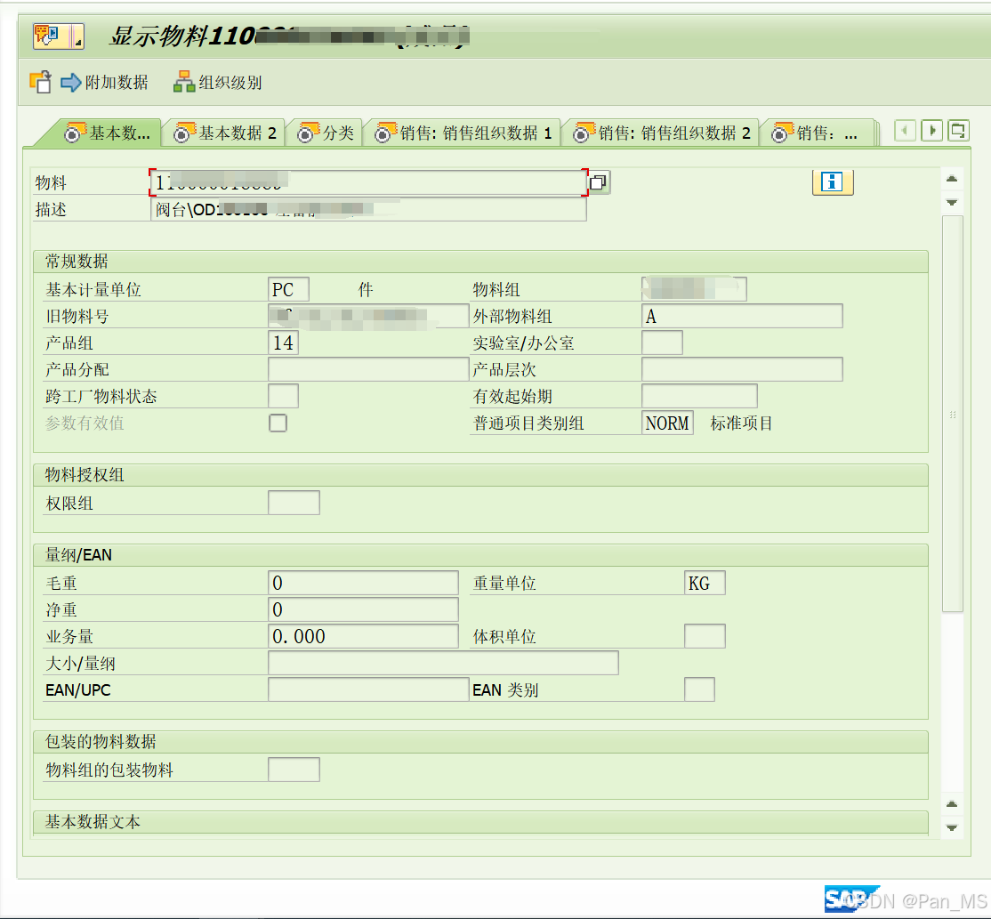Open the 销售: 销售组织数据 2 tab
This screenshot has width=991, height=919.
point(662,133)
